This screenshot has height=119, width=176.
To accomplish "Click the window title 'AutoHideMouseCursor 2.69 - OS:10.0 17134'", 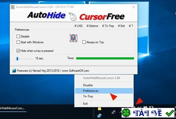I will click(45, 7).
